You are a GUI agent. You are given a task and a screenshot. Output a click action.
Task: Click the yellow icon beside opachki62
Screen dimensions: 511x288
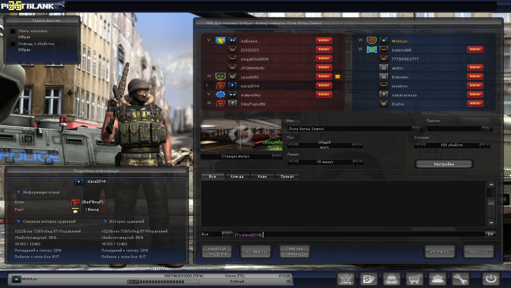[x=338, y=77]
